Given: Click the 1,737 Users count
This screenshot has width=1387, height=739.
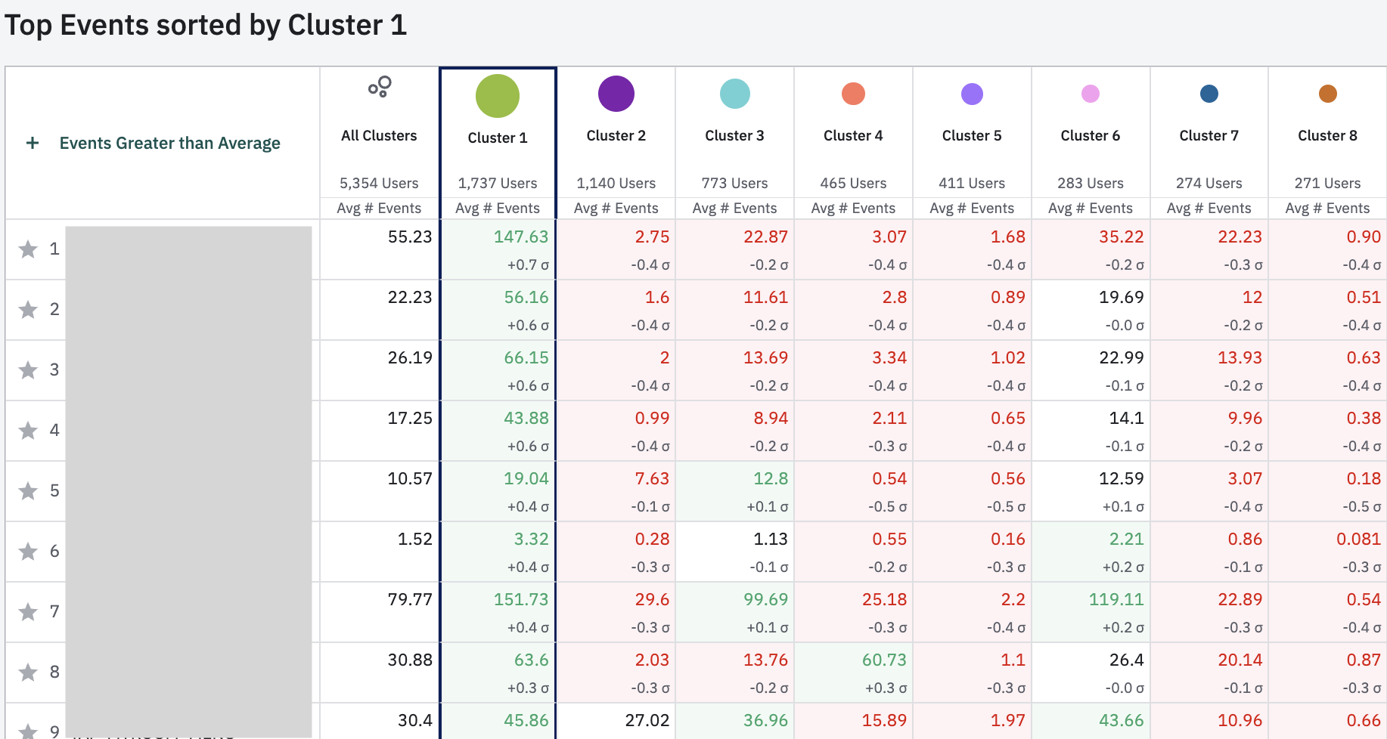Looking at the screenshot, I should pyautogui.click(x=498, y=184).
